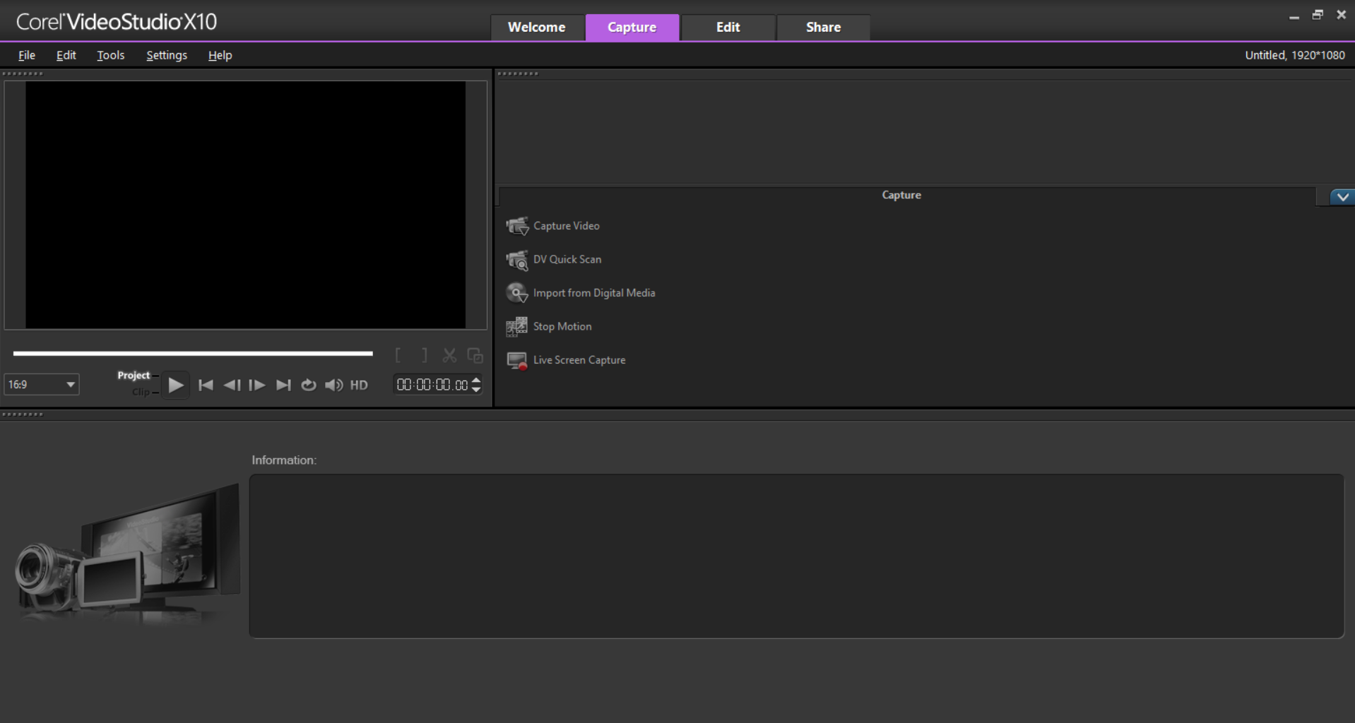The height and width of the screenshot is (723, 1355).
Task: Open the Edit menu
Action: (x=66, y=55)
